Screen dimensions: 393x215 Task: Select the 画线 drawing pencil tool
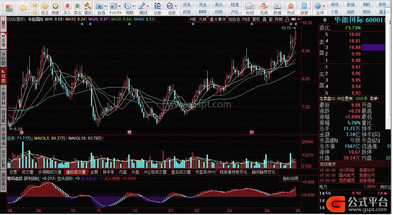141,6
